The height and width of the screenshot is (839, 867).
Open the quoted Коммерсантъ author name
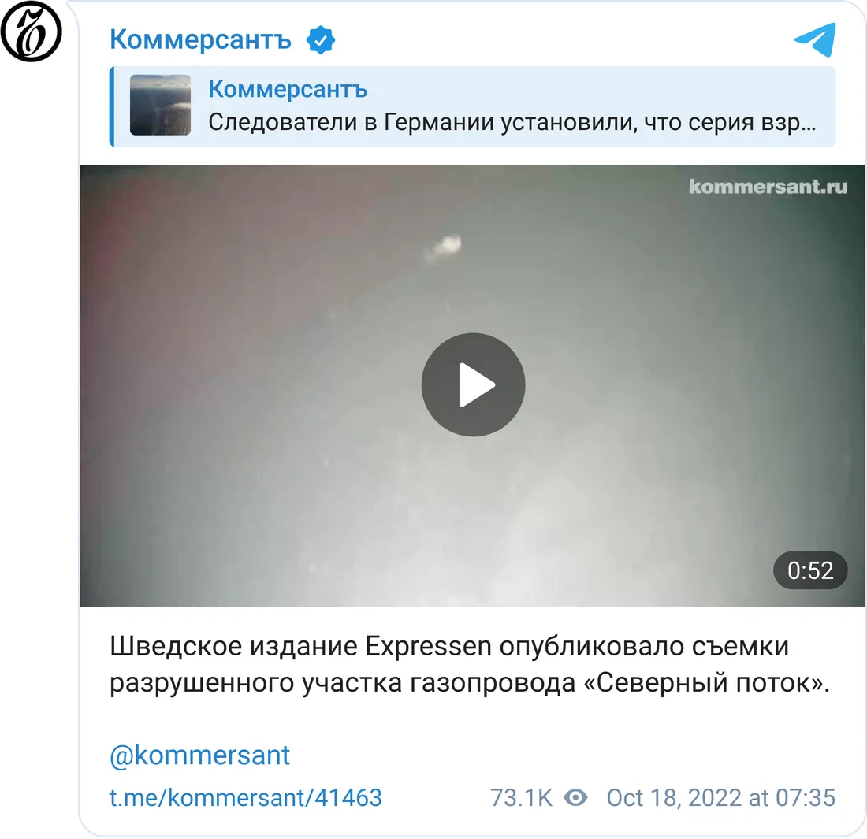pos(288,89)
